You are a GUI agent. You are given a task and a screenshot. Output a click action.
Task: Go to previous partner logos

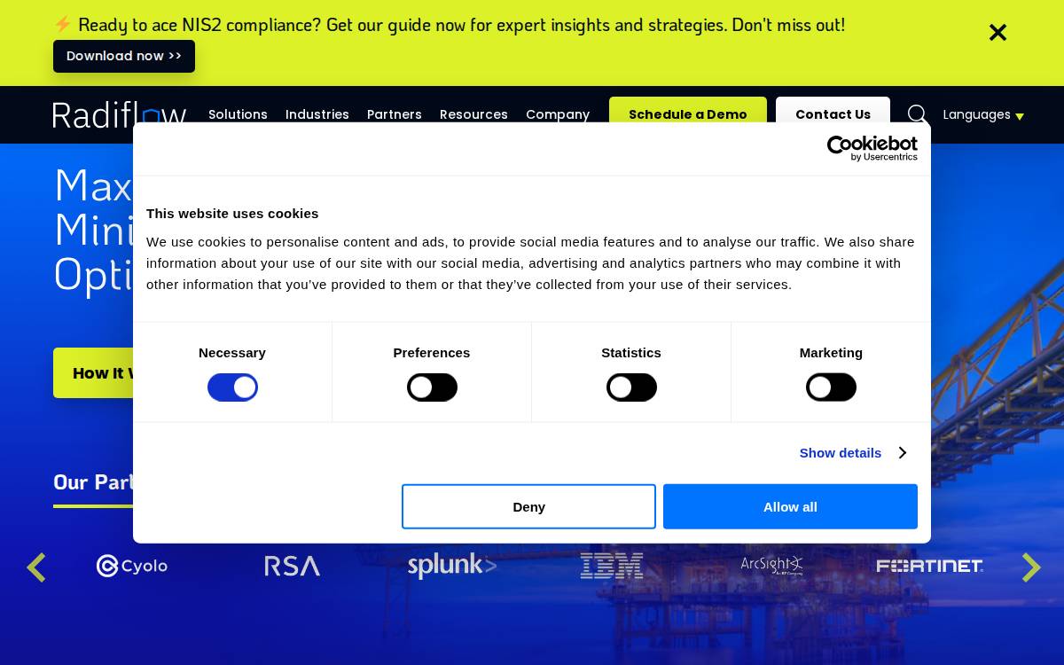[35, 567]
